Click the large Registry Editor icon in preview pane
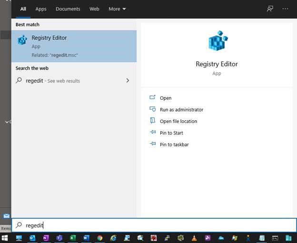The width and height of the screenshot is (297, 243). (x=218, y=40)
